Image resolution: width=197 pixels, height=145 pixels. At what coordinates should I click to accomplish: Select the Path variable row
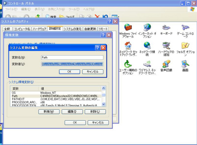56,96
